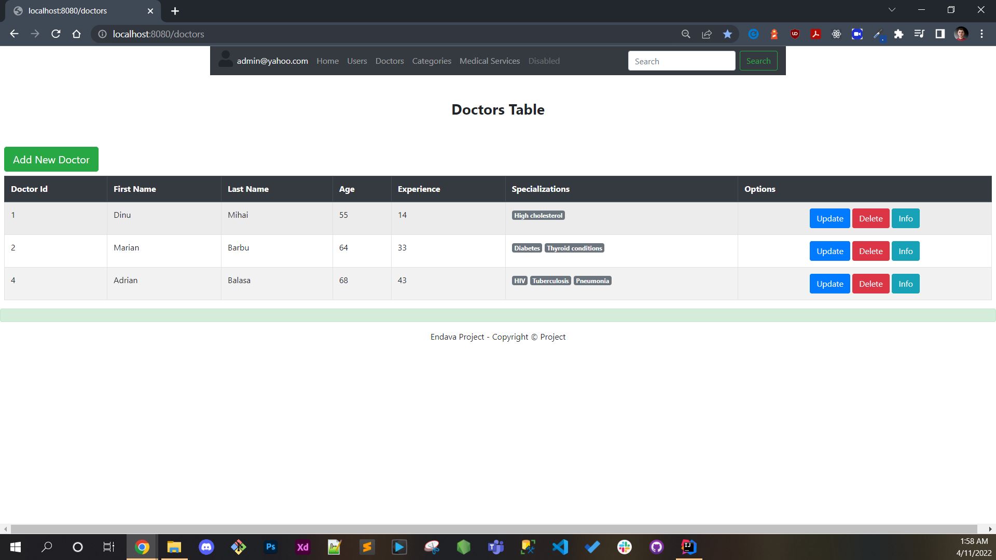
Task: Bookmark this page with the star icon
Action: point(727,34)
